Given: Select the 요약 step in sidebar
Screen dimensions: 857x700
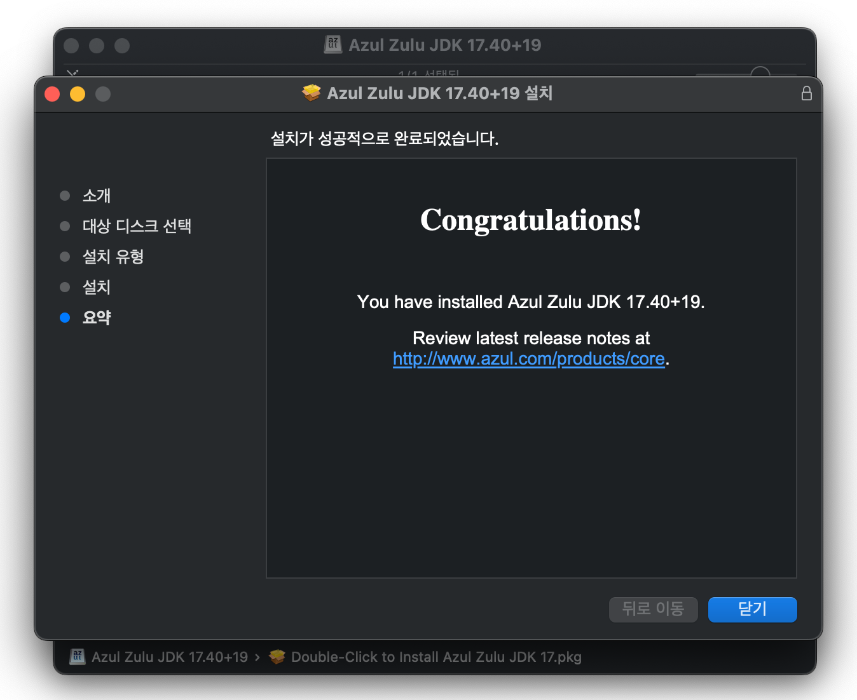Looking at the screenshot, I should (97, 318).
